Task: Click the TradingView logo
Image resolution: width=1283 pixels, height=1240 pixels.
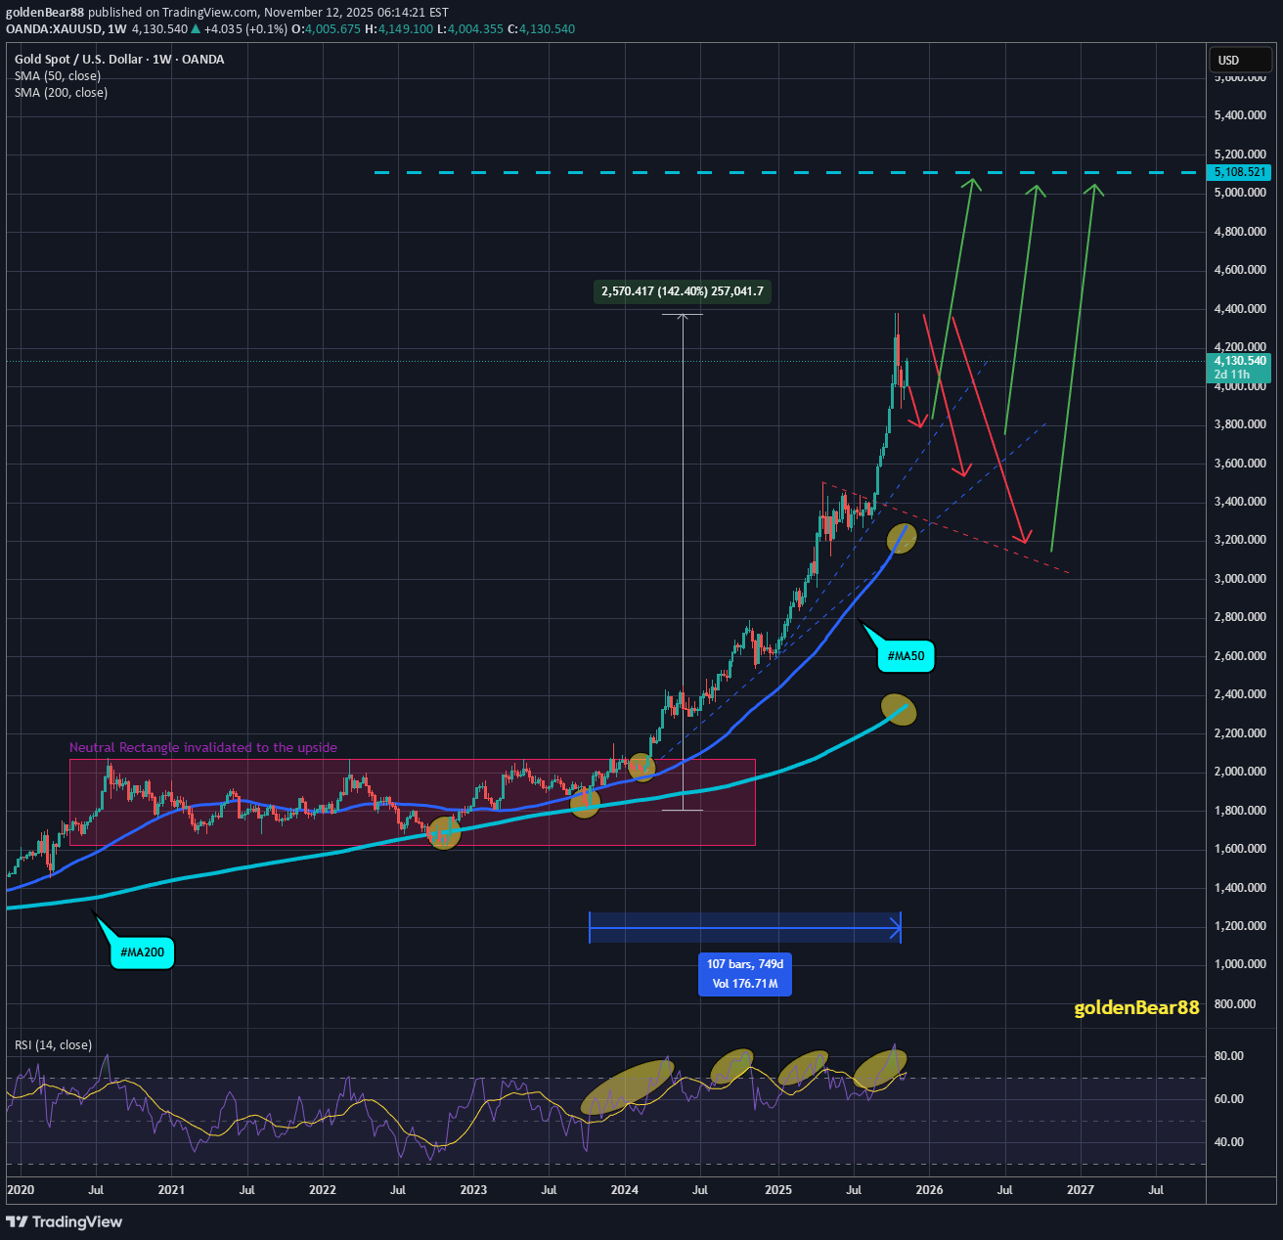Action: (65, 1222)
